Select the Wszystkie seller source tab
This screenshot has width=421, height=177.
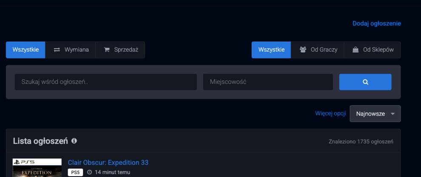(271, 50)
